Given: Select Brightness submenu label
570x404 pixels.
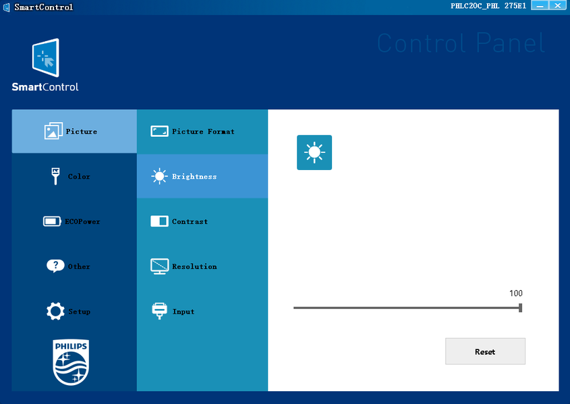Looking at the screenshot, I should (x=194, y=177).
